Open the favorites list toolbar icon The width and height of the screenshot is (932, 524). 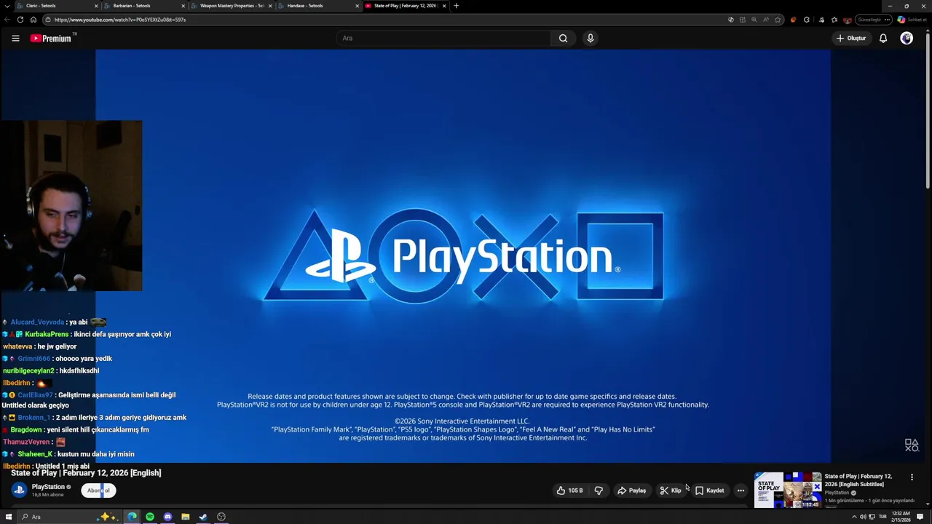(x=834, y=20)
